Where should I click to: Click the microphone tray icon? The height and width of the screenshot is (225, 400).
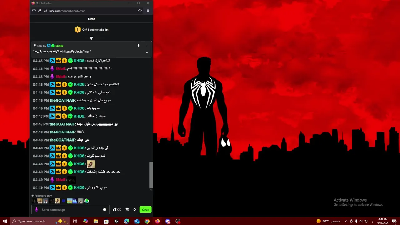356,221
